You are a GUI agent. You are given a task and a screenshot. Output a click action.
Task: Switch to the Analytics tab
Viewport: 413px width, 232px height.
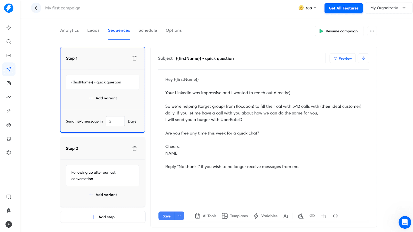click(x=69, y=30)
